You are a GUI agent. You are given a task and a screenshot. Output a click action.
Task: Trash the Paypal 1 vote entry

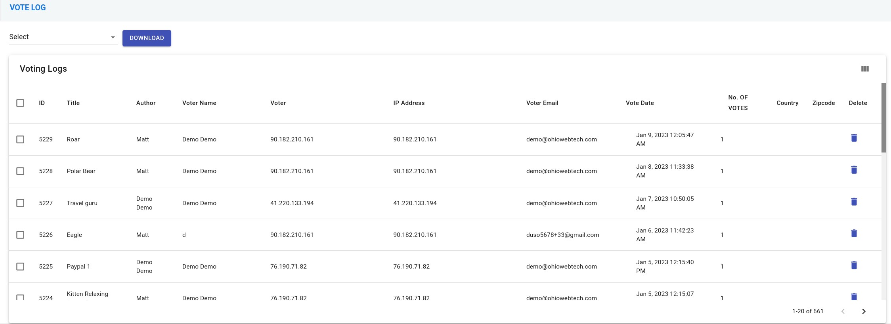pyautogui.click(x=854, y=265)
